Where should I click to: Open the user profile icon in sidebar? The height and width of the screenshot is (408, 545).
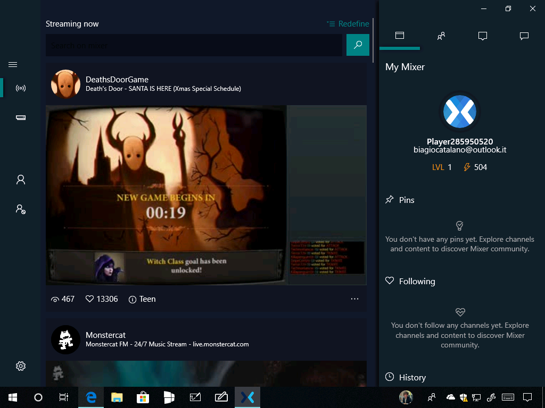click(21, 180)
